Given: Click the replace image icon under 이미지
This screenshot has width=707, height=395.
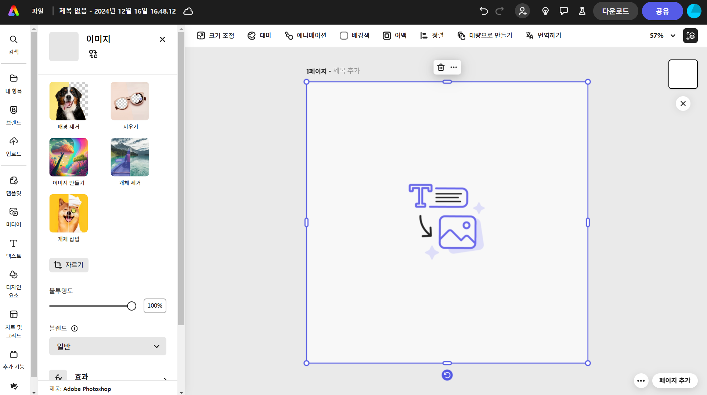Looking at the screenshot, I should pos(93,54).
